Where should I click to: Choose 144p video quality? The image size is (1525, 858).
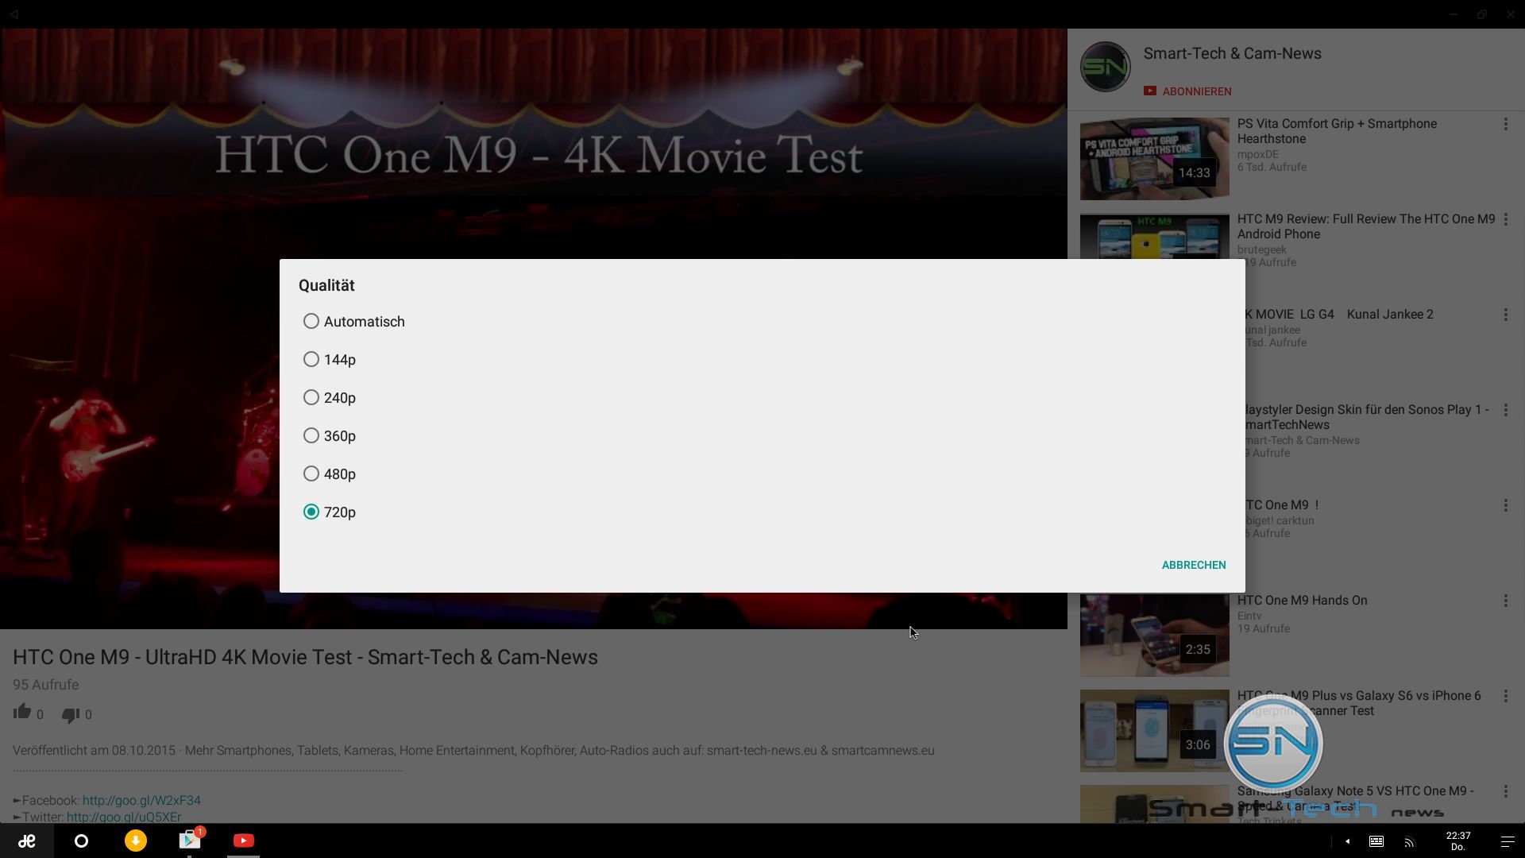point(330,360)
